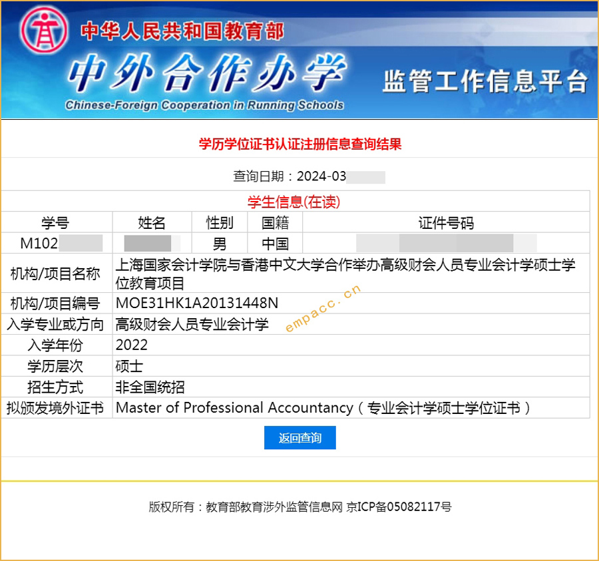
Task: Click the 国籍 column header
Action: (275, 223)
